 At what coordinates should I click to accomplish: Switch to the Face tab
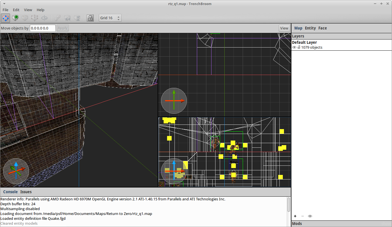tap(322, 28)
